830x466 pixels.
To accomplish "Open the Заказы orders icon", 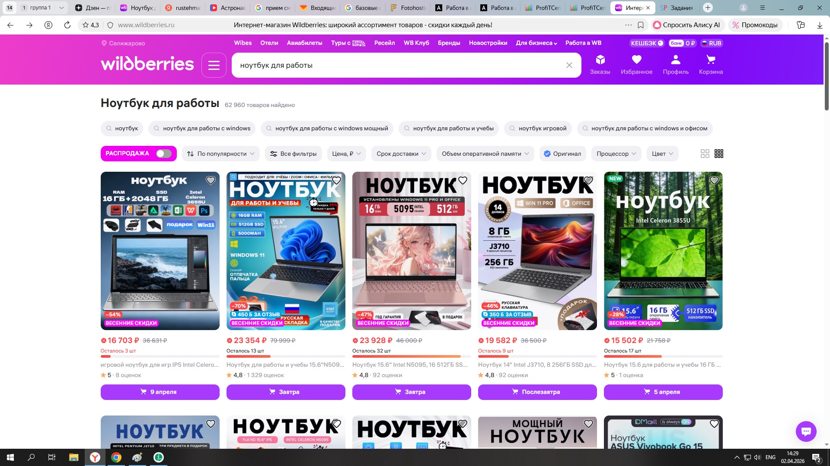I will 600,64.
